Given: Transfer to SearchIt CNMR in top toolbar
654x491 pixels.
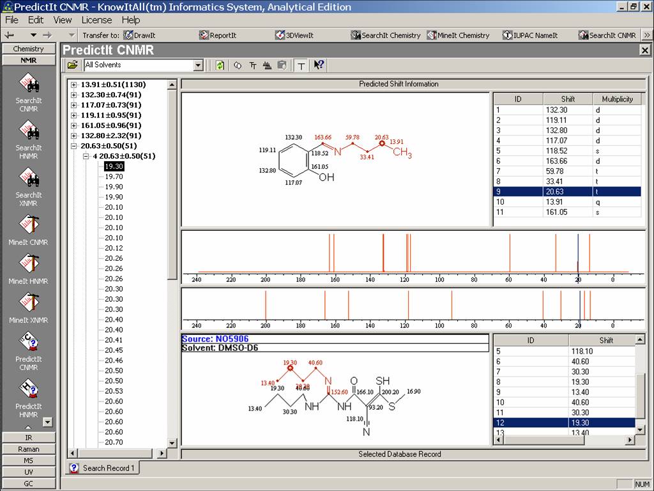Looking at the screenshot, I should pos(607,36).
